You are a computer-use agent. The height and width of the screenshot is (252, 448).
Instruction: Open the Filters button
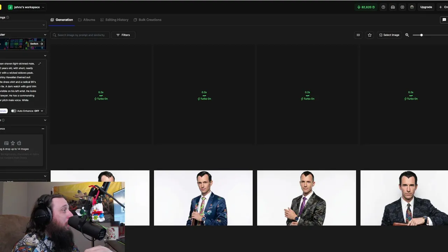pos(123,35)
